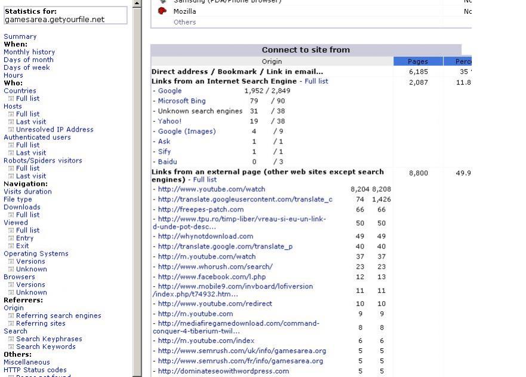This screenshot has width=526, height=377.
Task: Click the "Connect to site from" table title
Action: 306,50
